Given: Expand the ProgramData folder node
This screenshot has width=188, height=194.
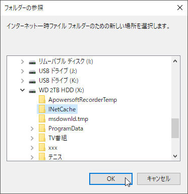Looking at the screenshot, I should [32, 128].
